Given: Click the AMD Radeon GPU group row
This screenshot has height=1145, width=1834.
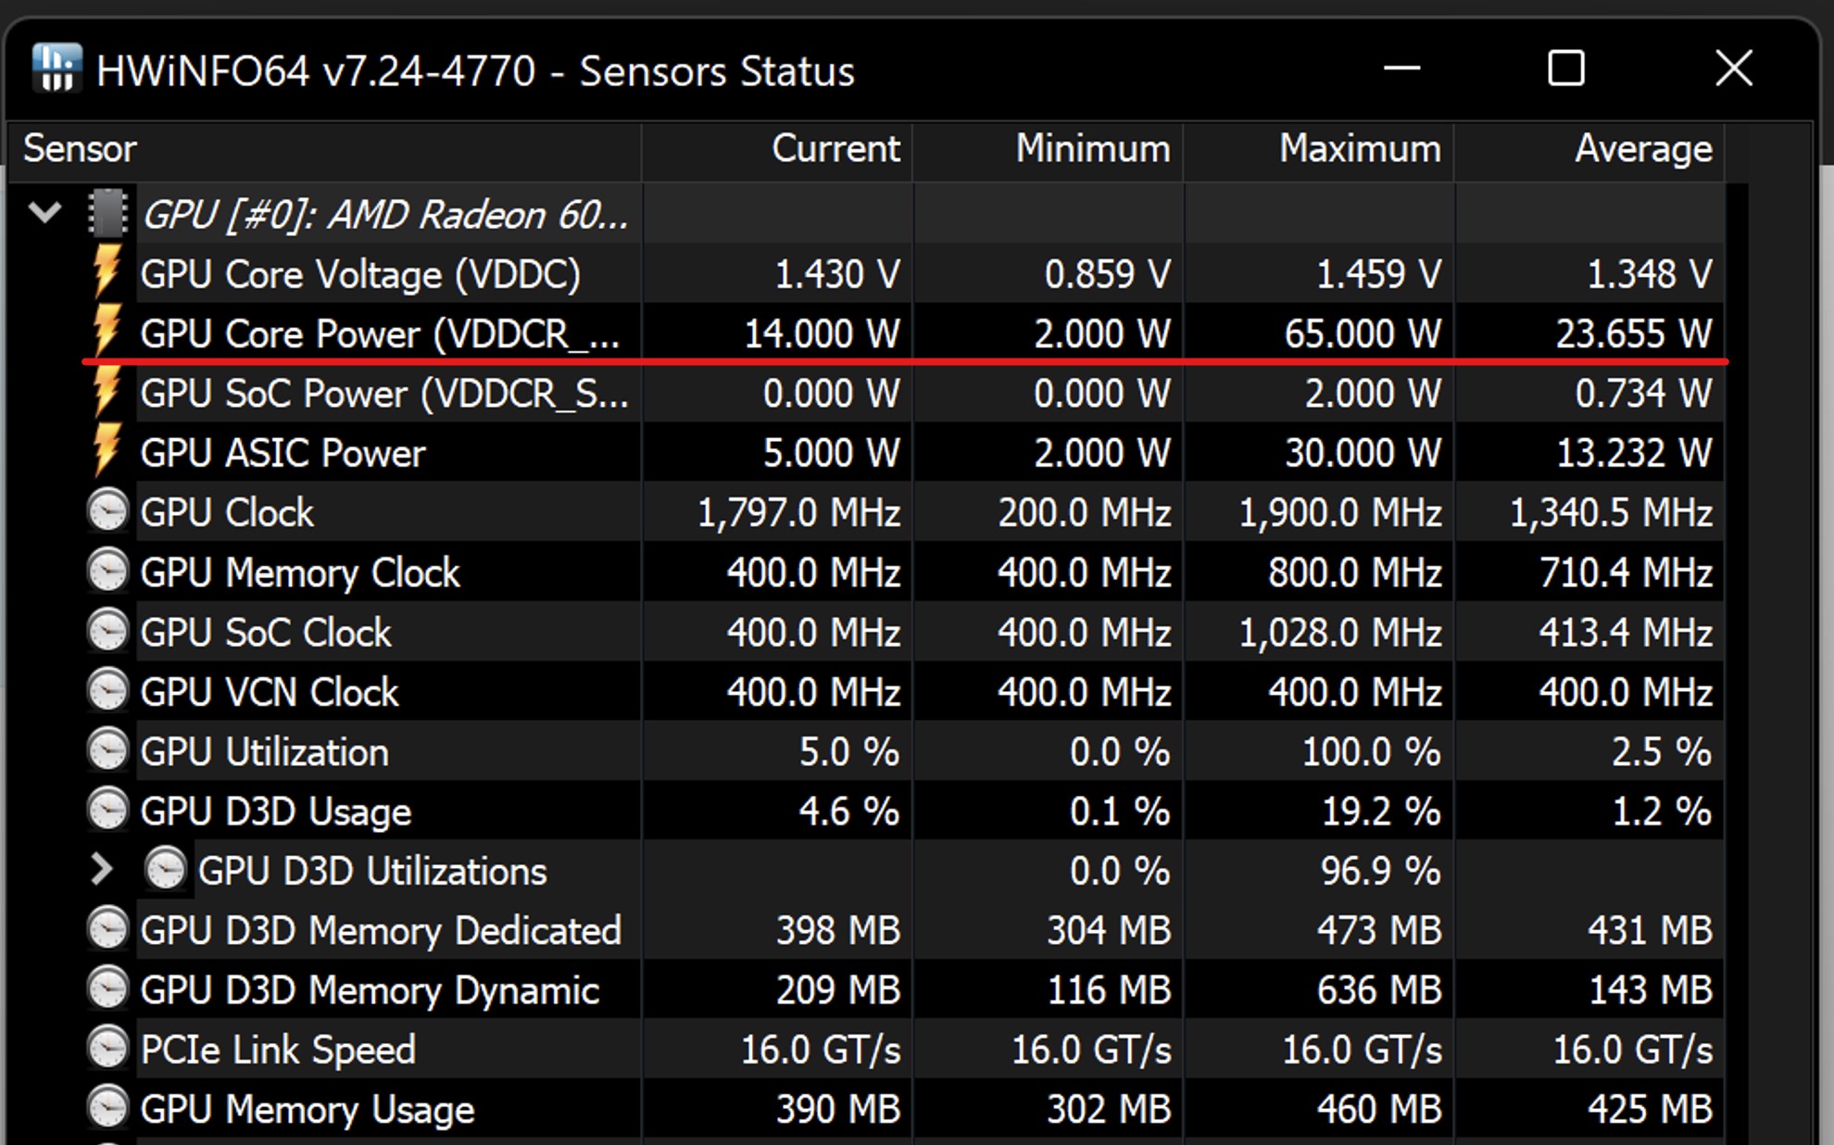Looking at the screenshot, I should pos(389,214).
